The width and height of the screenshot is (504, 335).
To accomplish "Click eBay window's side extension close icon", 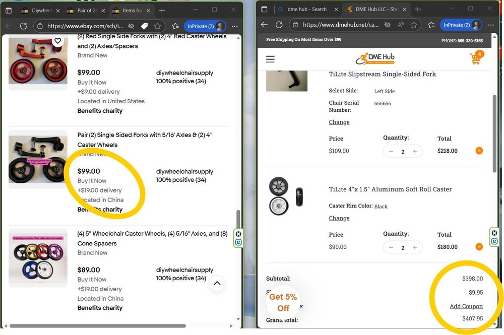I will tap(238, 234).
